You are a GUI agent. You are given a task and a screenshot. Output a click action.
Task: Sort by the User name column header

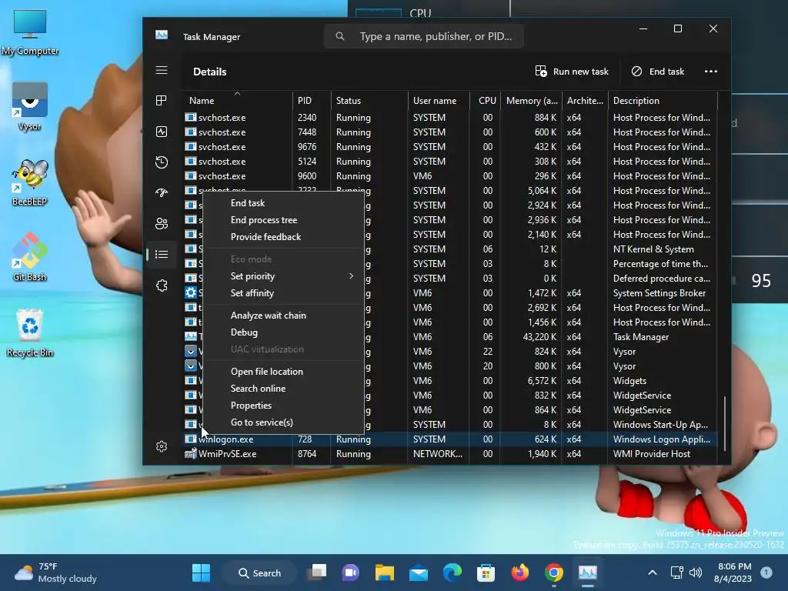tap(439, 100)
